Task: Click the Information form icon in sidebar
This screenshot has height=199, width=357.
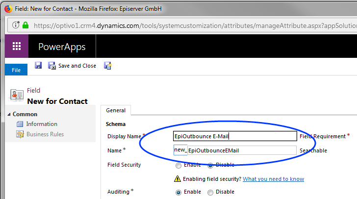Action: pyautogui.click(x=20, y=124)
